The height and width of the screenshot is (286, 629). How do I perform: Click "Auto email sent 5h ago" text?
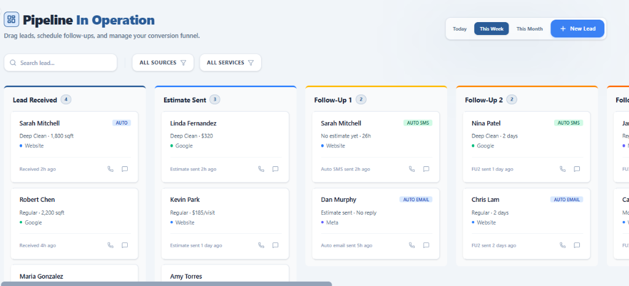pyautogui.click(x=346, y=245)
